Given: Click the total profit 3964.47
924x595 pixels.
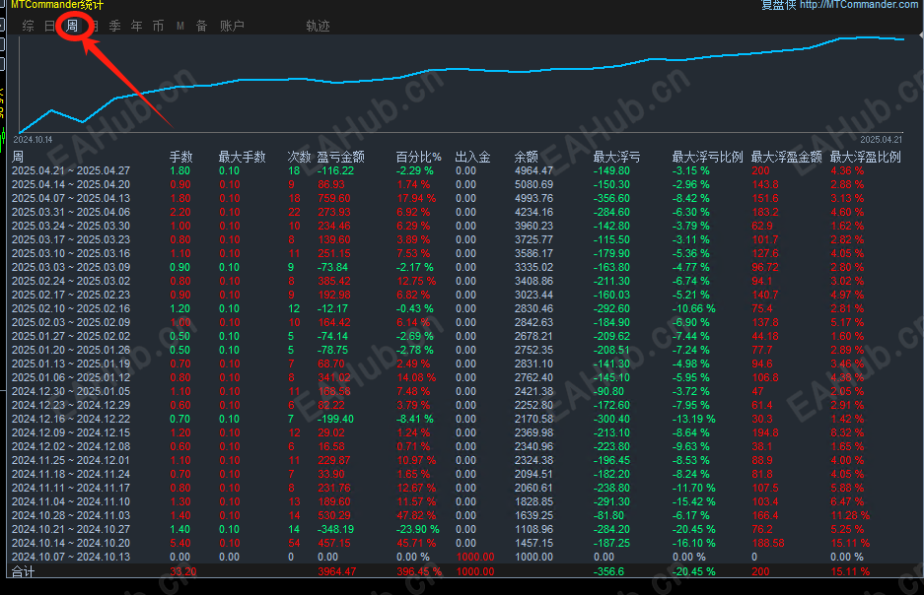Looking at the screenshot, I should pos(337,571).
